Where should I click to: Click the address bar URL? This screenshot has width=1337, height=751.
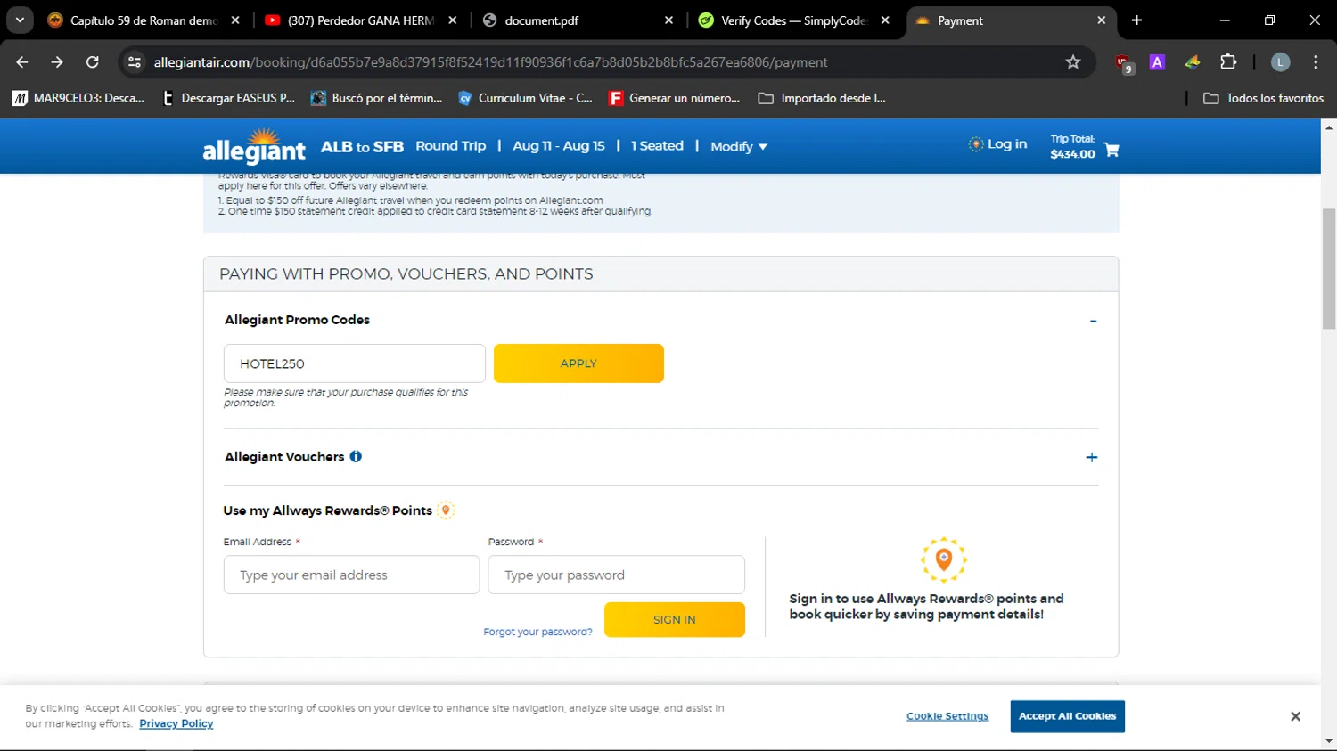click(x=490, y=62)
